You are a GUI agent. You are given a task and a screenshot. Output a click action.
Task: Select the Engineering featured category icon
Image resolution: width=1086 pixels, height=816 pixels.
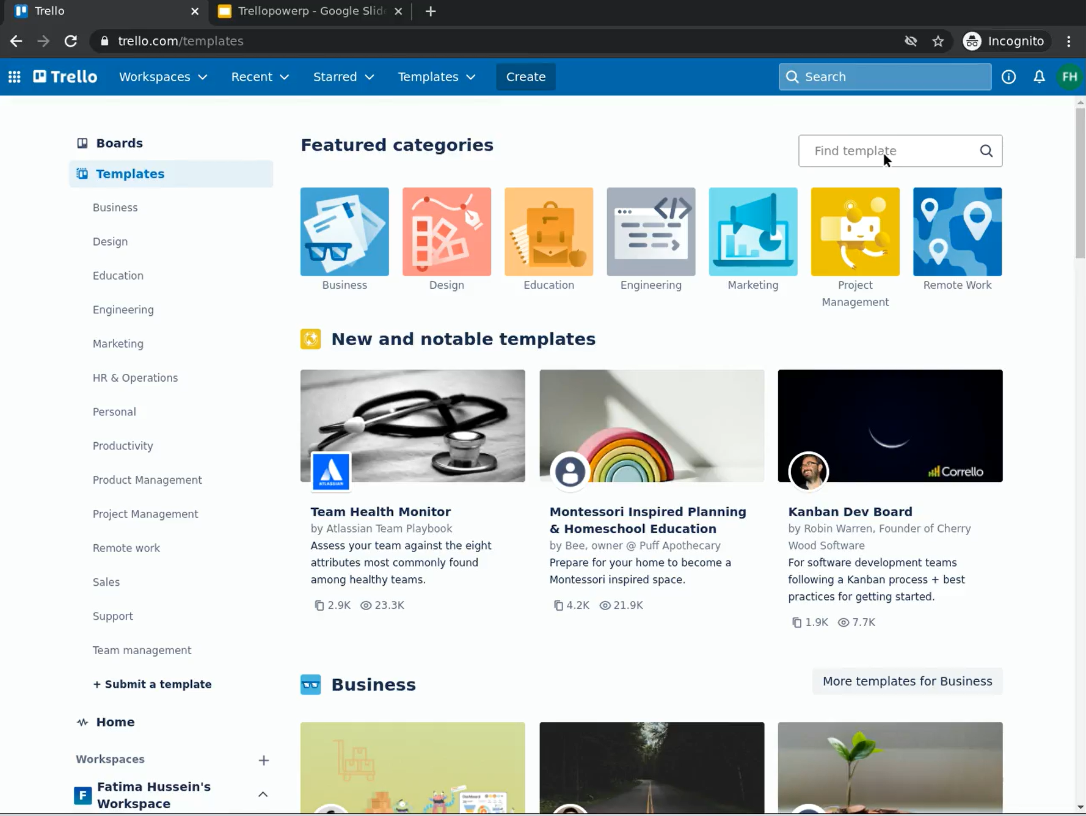(x=651, y=231)
